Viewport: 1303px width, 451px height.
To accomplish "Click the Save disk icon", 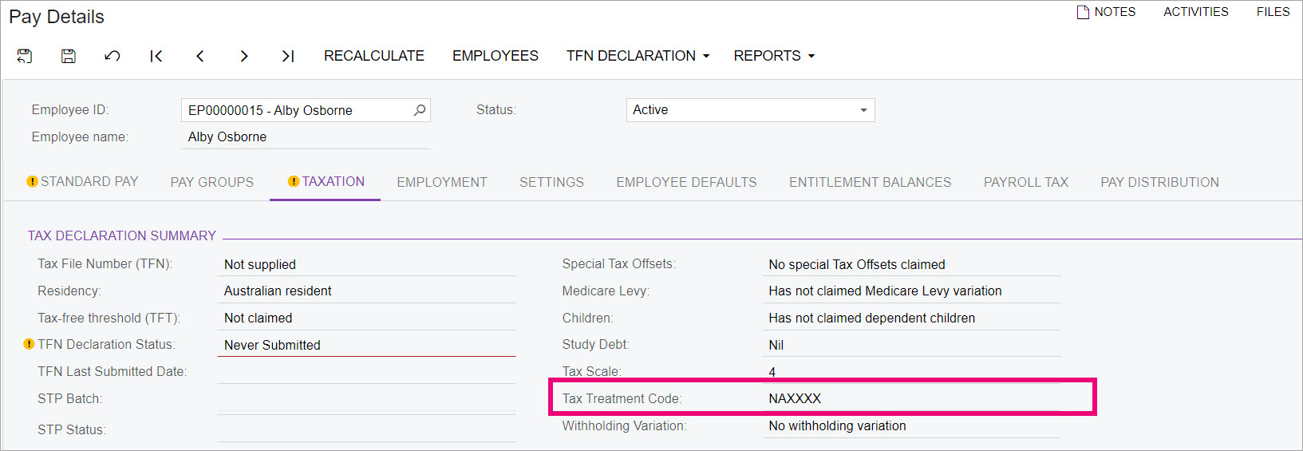I will point(69,56).
